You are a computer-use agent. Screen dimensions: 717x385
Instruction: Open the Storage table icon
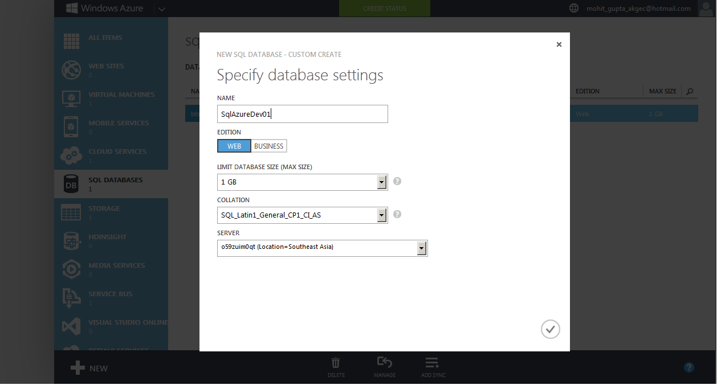pos(71,212)
